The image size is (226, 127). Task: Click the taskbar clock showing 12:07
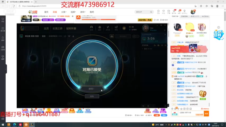click(x=215, y=125)
